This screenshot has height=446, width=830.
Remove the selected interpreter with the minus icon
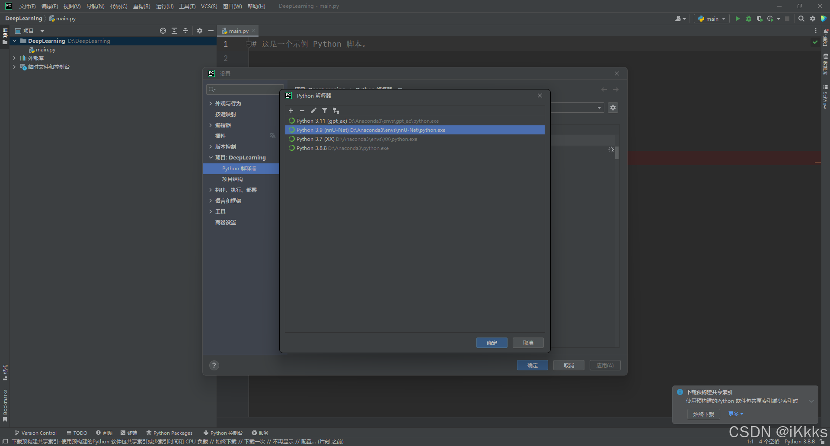(302, 111)
